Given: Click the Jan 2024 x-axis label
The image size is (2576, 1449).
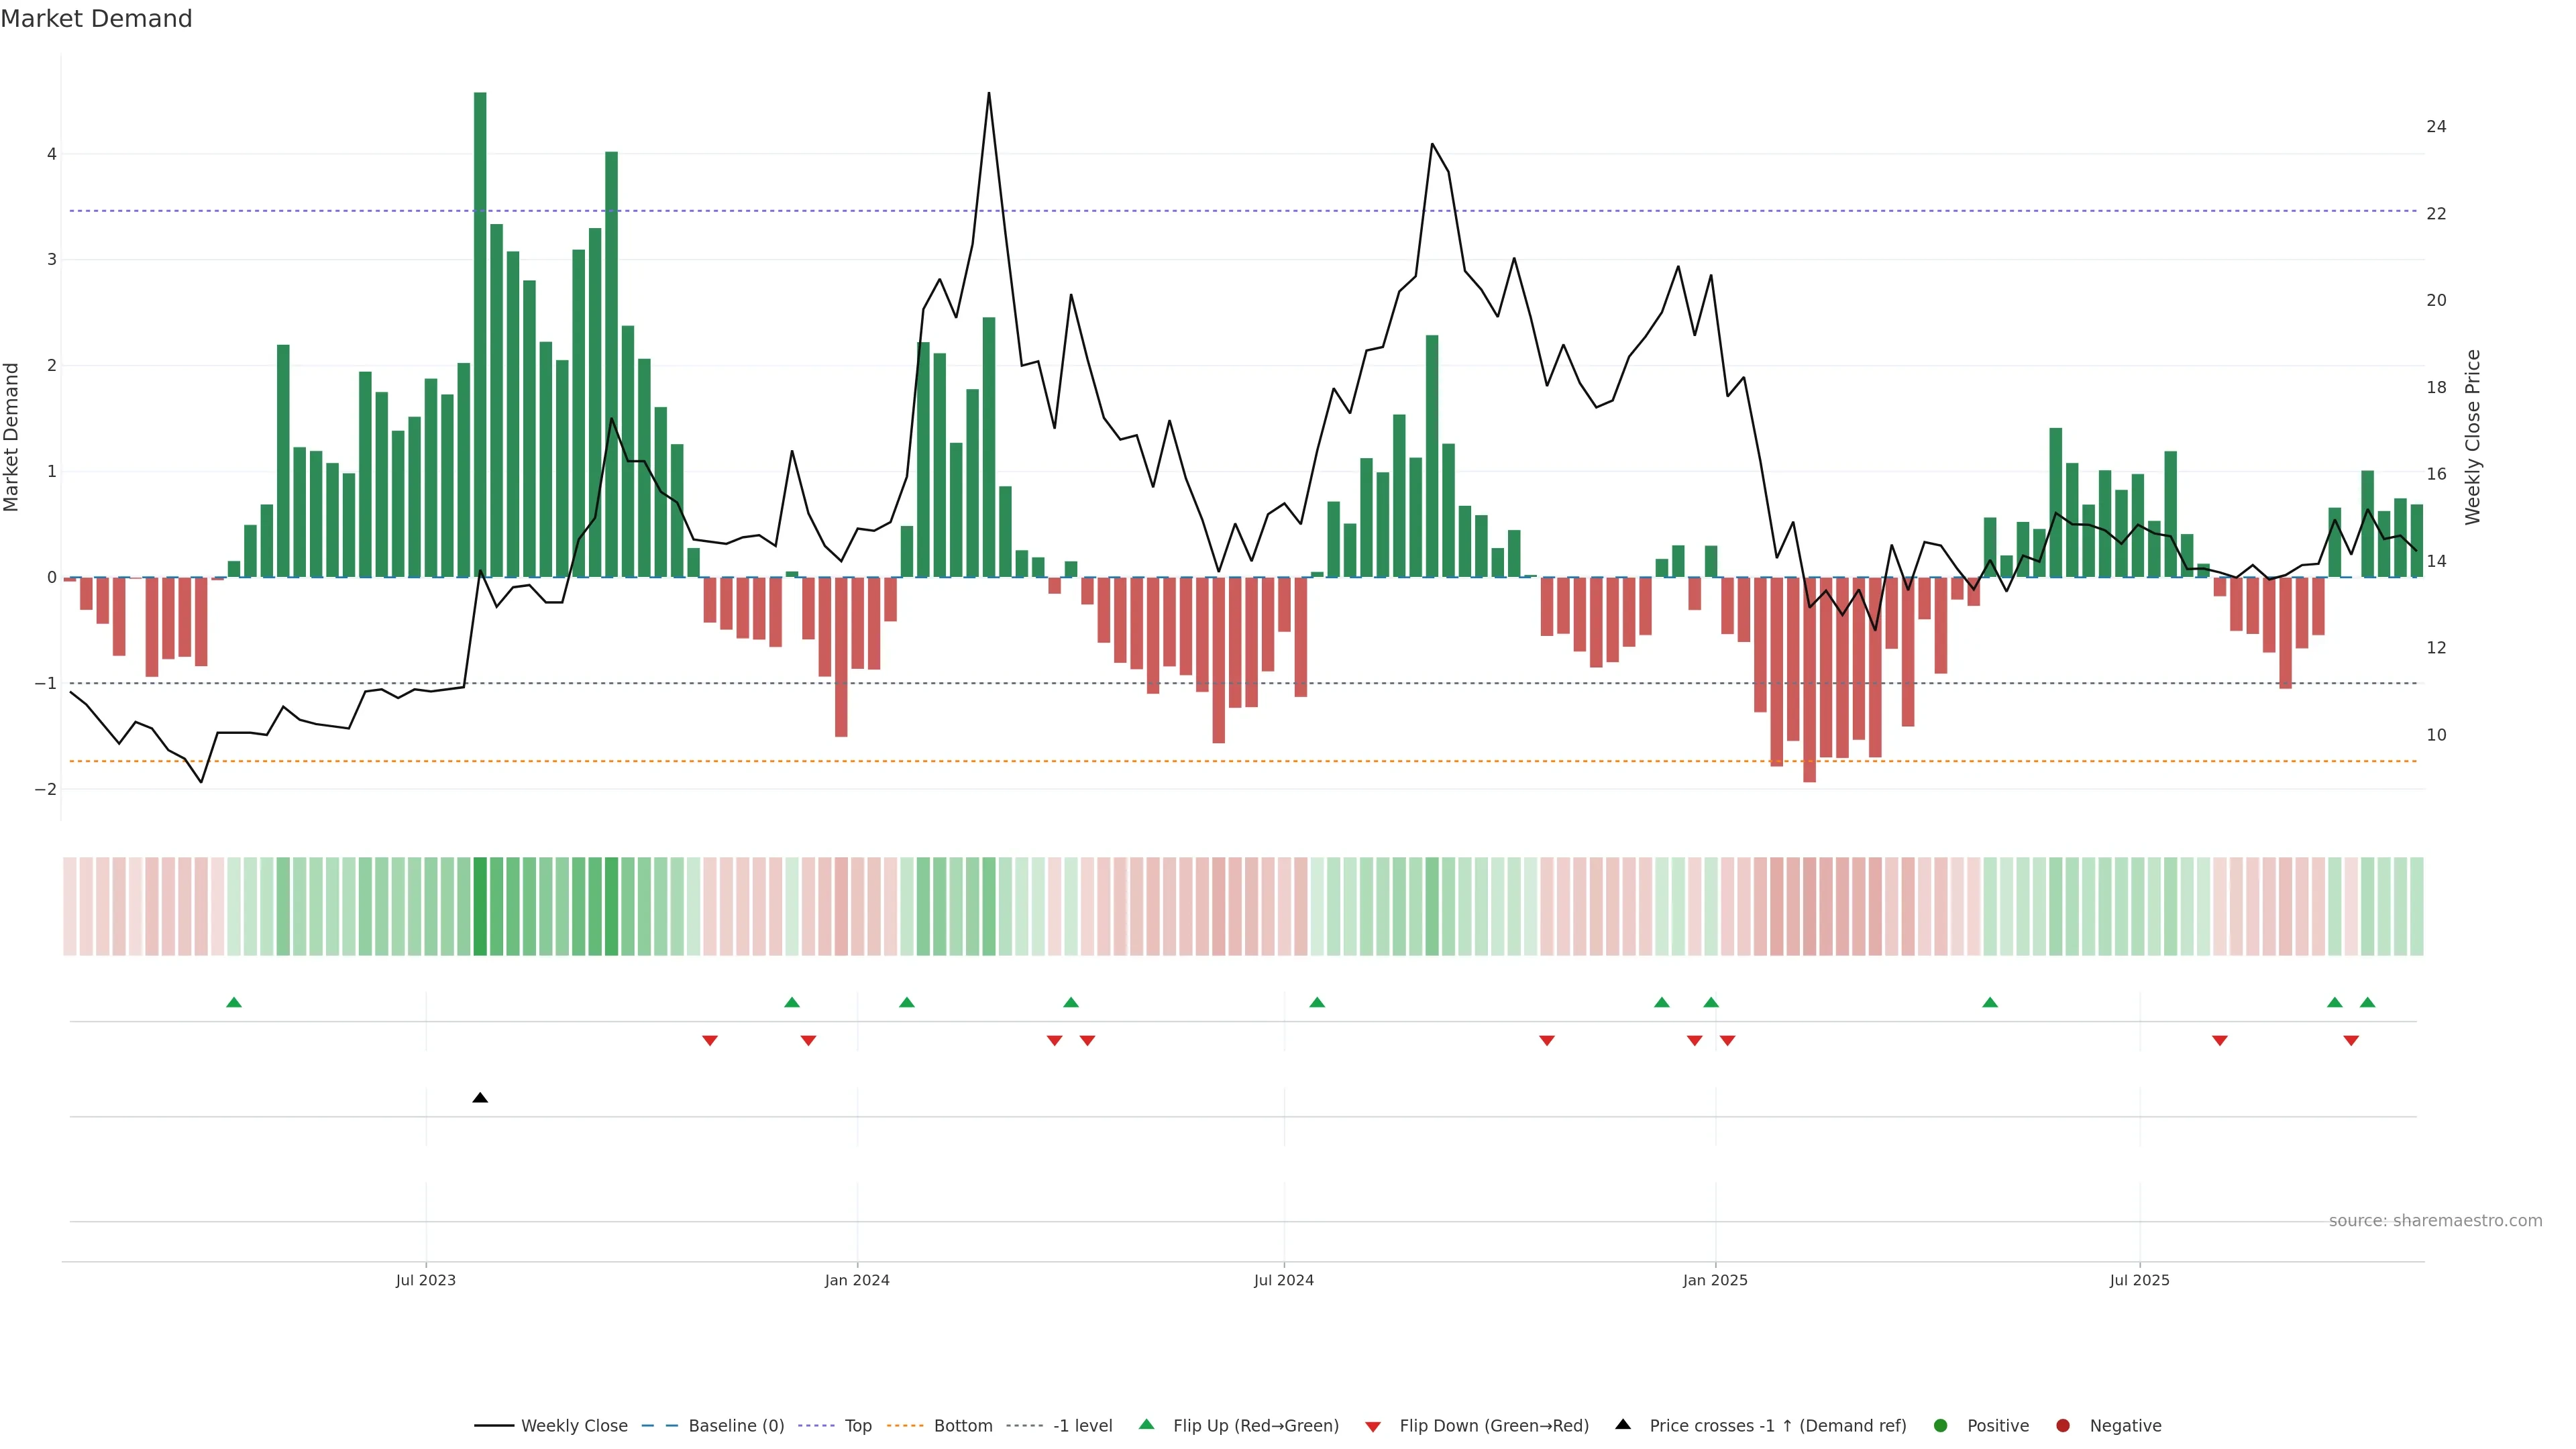Looking at the screenshot, I should click(x=857, y=1280).
